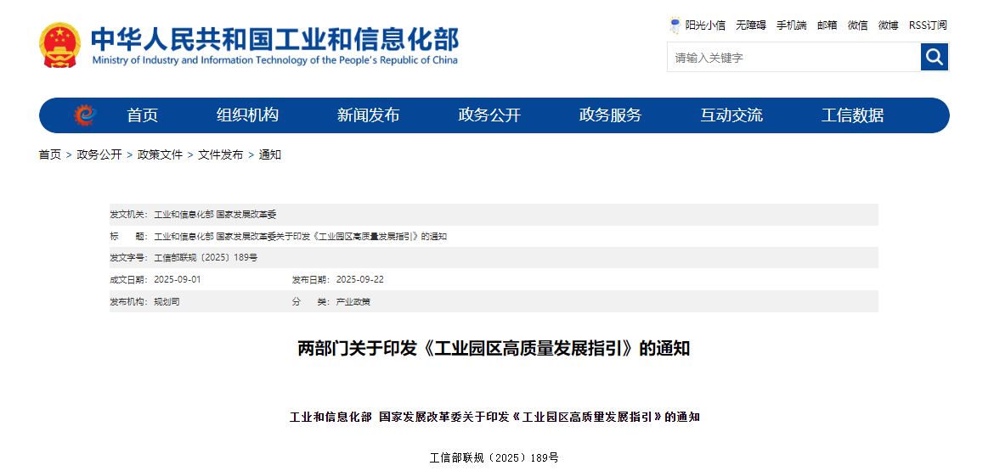
Task: Select 互动交流 in the navigation bar
Action: point(731,115)
